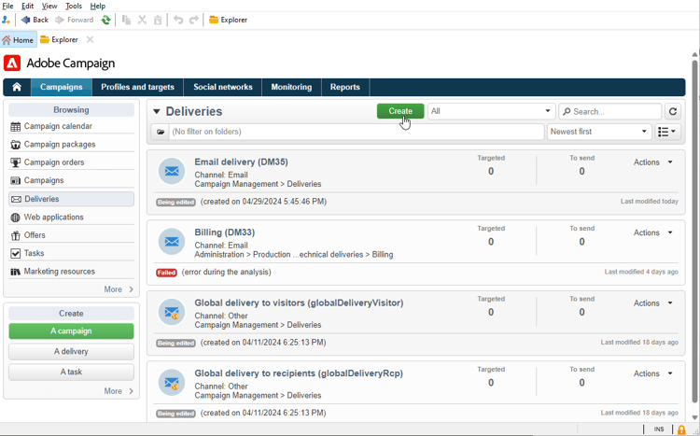Open 'Billing (DM33)' delivery title
The height and width of the screenshot is (436, 700).
tap(225, 232)
